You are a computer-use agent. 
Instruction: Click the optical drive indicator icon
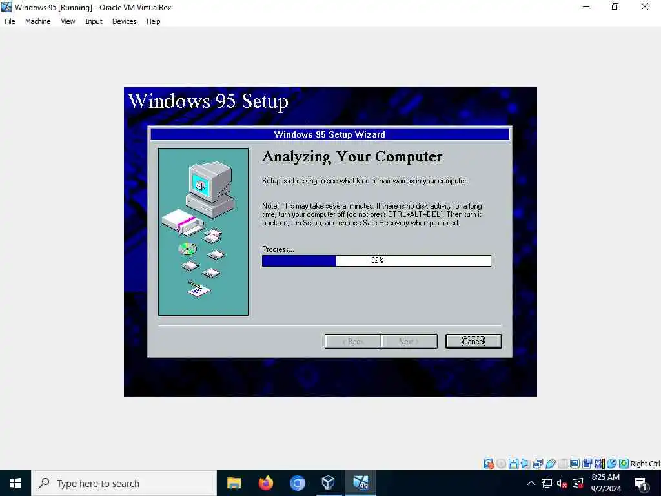(501, 464)
